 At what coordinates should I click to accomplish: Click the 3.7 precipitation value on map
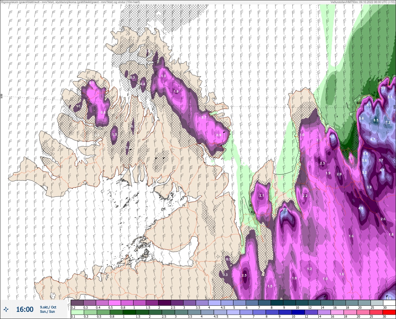[381, 160]
